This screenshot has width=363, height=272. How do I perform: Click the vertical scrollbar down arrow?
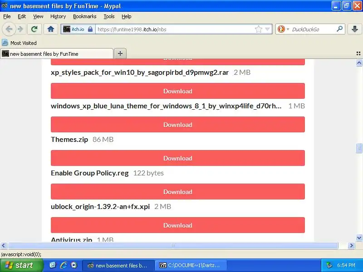click(x=359, y=238)
